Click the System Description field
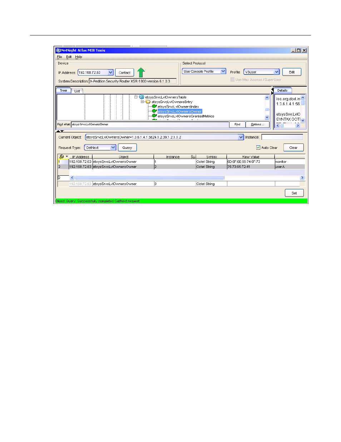 click(133, 81)
